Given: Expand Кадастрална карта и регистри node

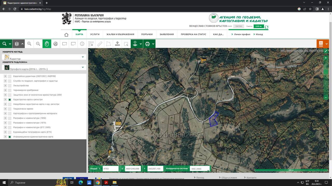Looking at the screenshot, I should point(5,100).
